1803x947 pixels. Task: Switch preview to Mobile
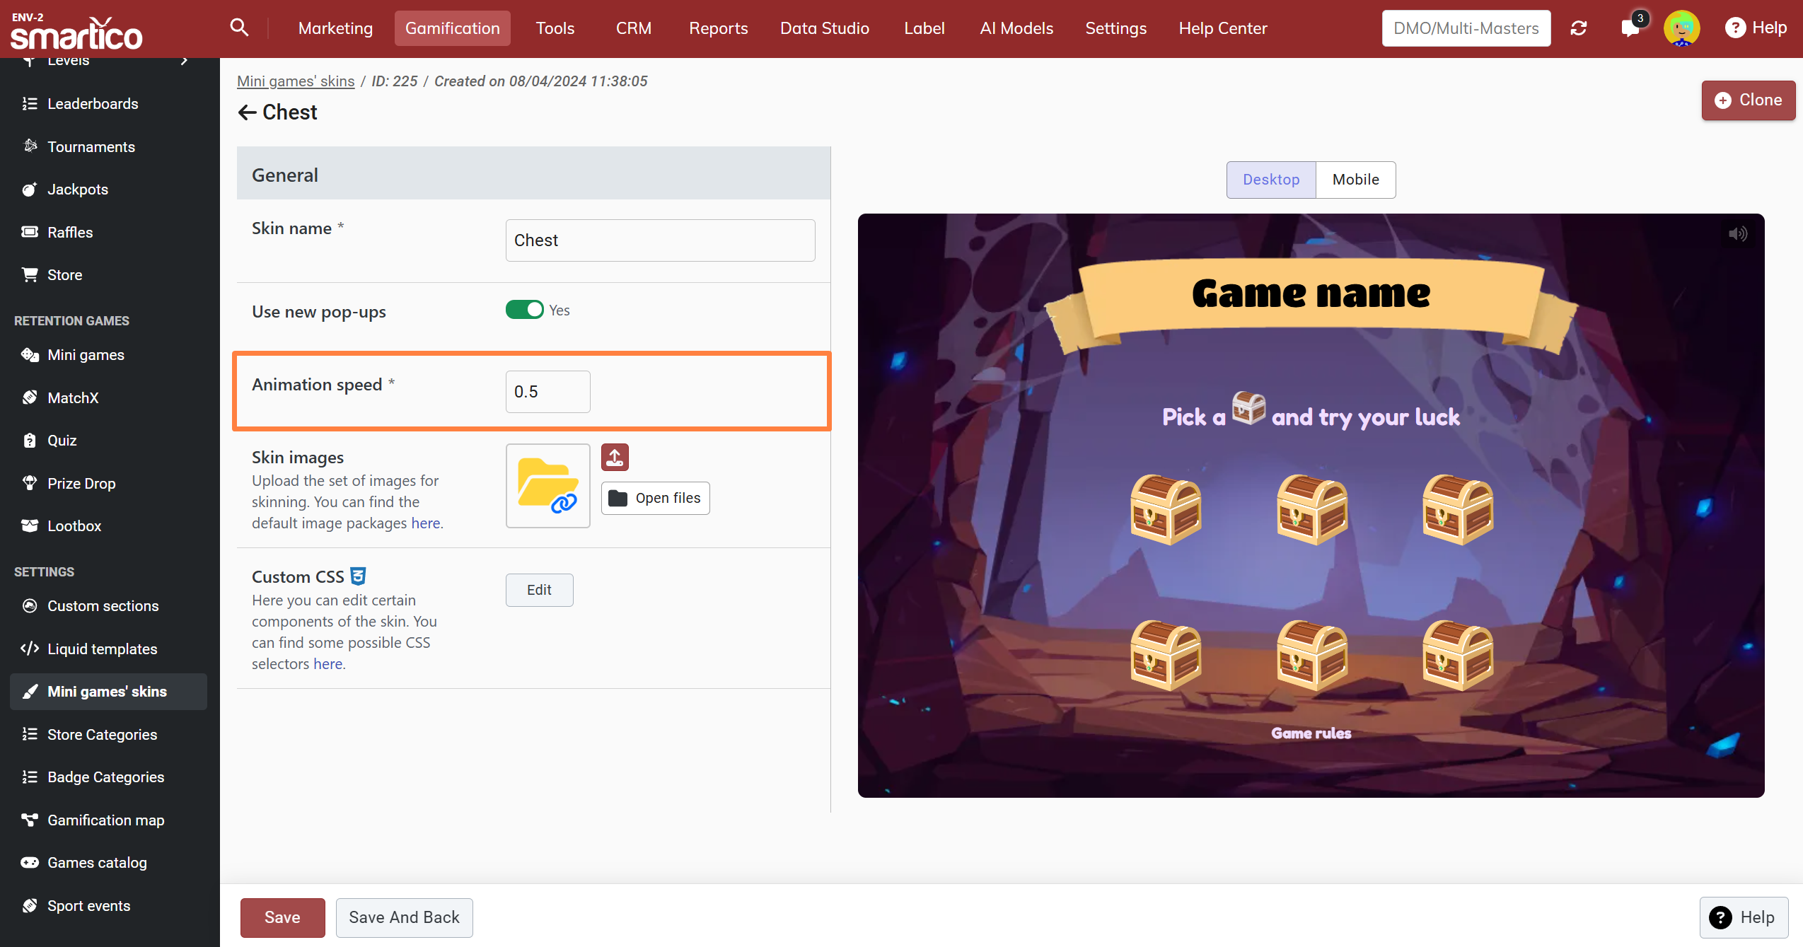[x=1355, y=180]
